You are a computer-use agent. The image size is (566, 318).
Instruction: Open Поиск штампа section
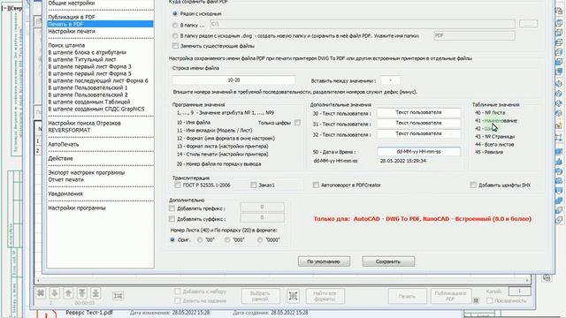click(66, 45)
